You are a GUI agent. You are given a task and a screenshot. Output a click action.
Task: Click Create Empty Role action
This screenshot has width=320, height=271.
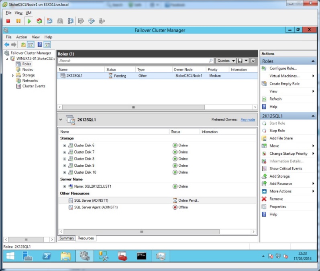coord(285,83)
